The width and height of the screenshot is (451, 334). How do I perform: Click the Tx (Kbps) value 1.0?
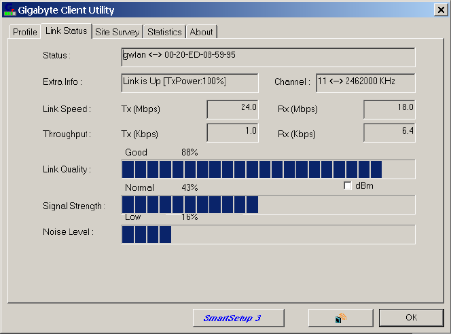click(232, 133)
